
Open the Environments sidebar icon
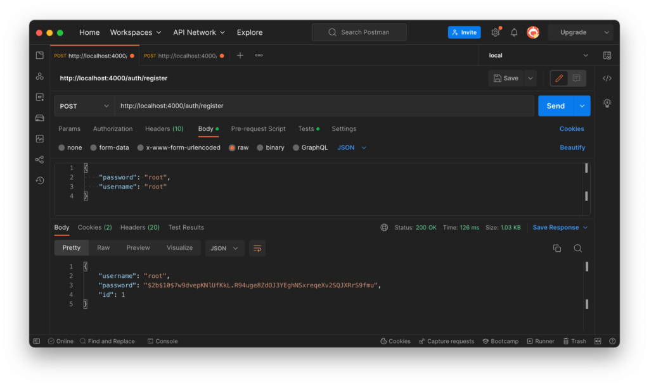coord(40,97)
